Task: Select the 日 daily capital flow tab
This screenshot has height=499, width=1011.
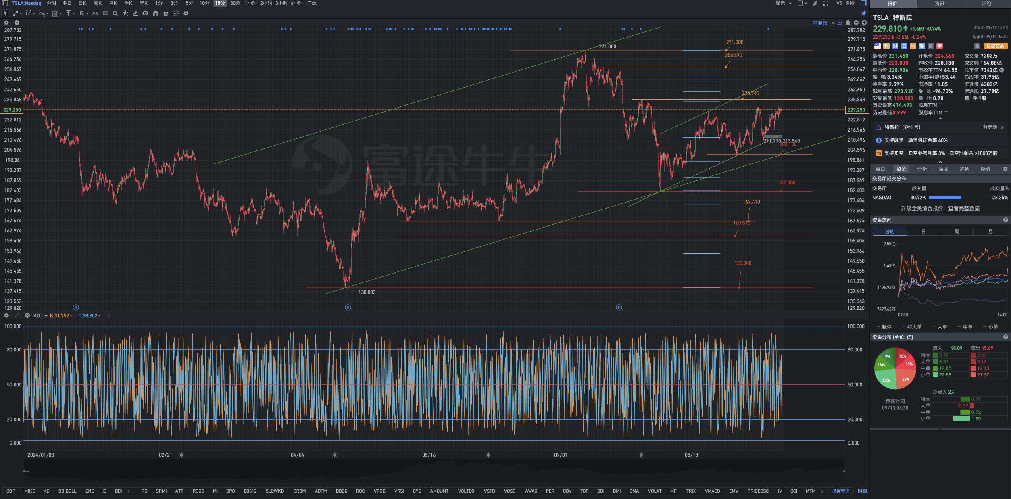Action: 923,232
